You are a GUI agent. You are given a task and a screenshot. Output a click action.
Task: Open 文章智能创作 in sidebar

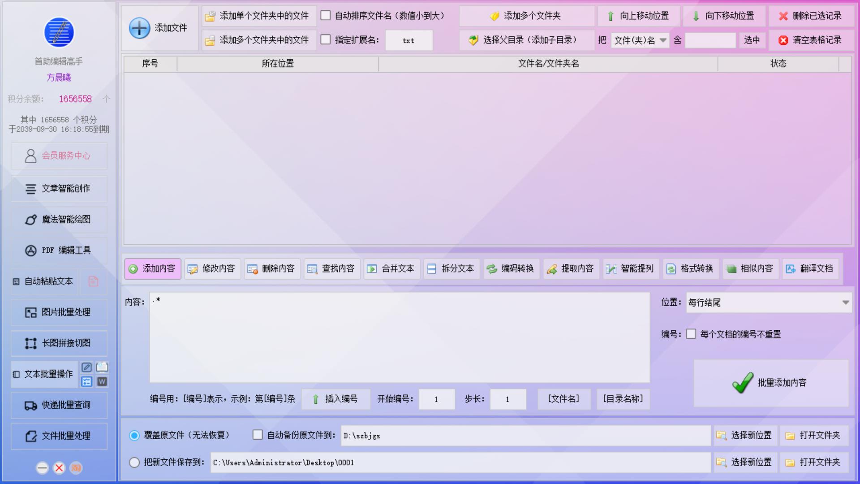[x=59, y=189]
